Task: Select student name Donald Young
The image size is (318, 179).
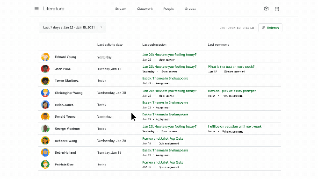Action: 65,116
